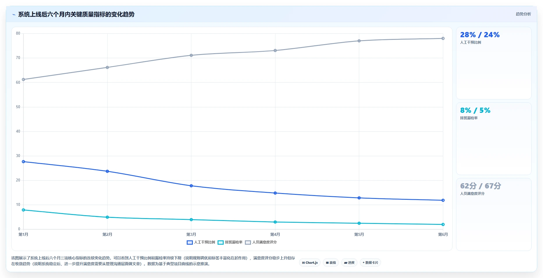
Task: Click the blue 人工干预比例 legend color box
Action: (x=190, y=243)
